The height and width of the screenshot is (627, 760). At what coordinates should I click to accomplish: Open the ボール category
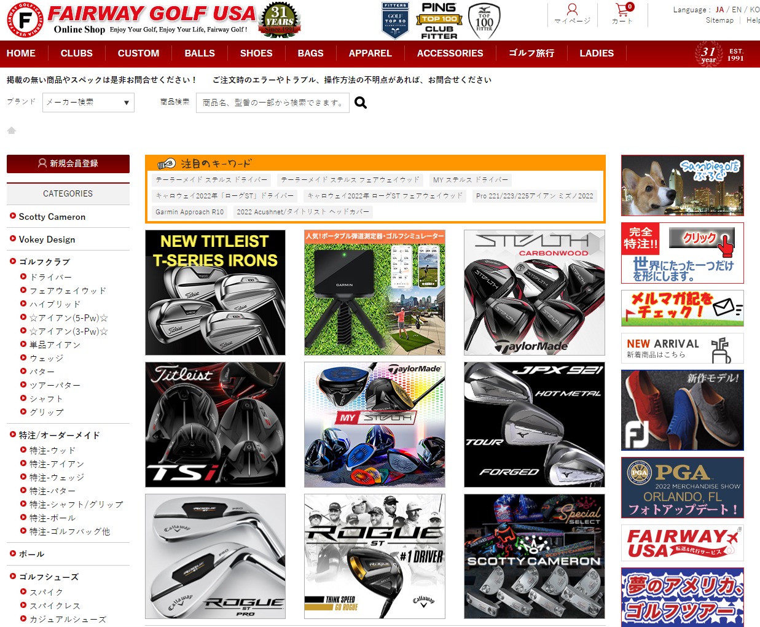31,554
